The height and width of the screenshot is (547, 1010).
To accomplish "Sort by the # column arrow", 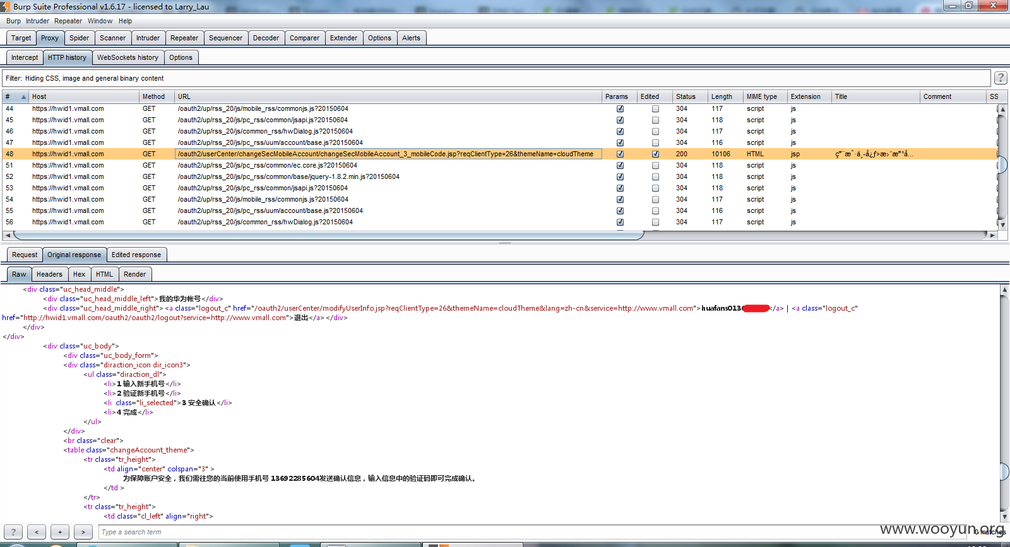I will 23,97.
